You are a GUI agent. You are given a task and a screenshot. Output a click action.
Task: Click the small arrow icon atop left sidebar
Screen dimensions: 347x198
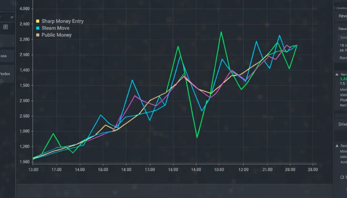point(12,17)
